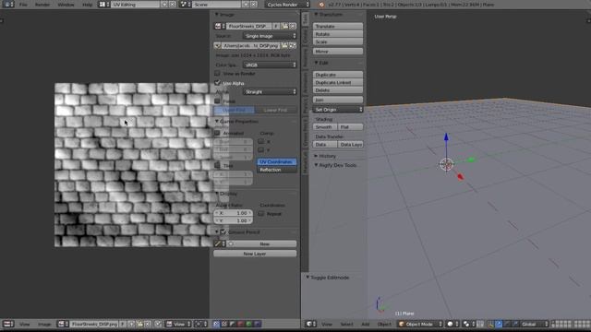Click pack image icon left of file path
Image resolution: width=591 pixels, height=332 pixels.
click(x=218, y=45)
